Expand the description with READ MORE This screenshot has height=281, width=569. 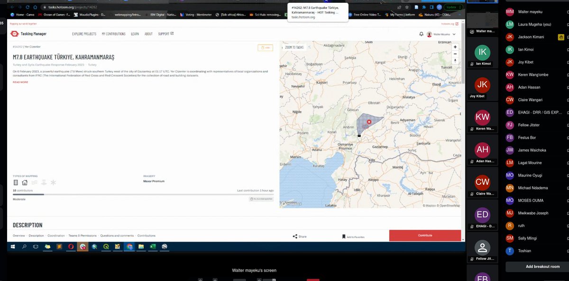pos(20,82)
